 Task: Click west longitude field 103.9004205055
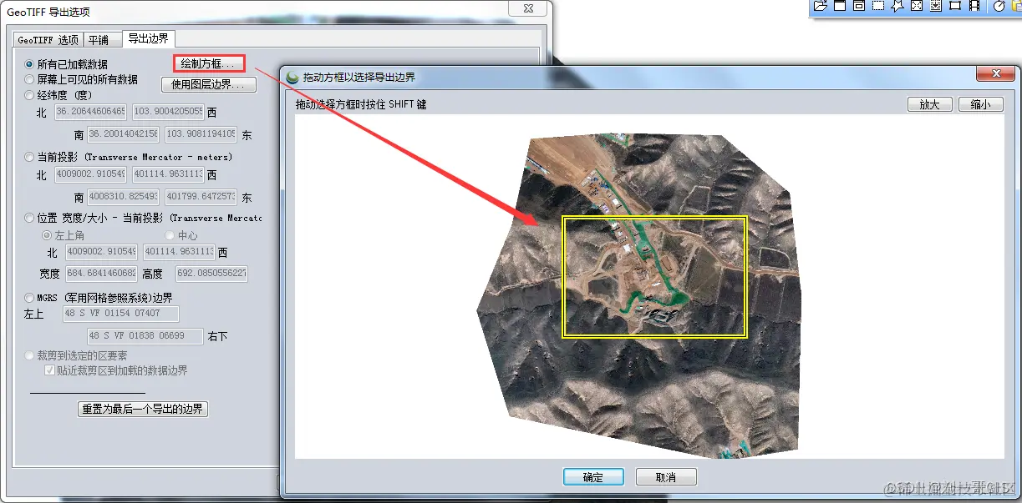(x=168, y=112)
